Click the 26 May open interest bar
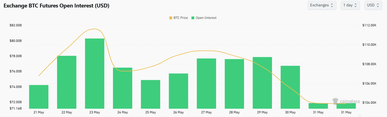 [178, 91]
